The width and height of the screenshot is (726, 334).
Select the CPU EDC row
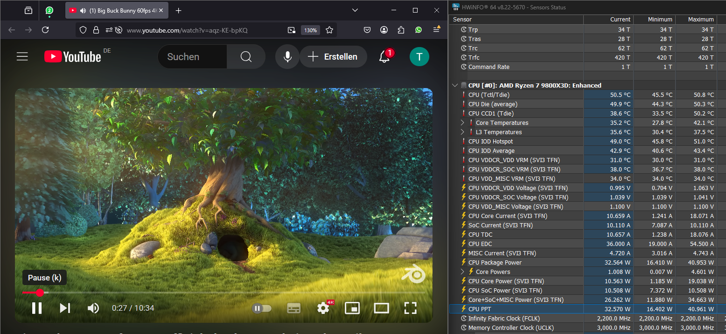pyautogui.click(x=587, y=244)
